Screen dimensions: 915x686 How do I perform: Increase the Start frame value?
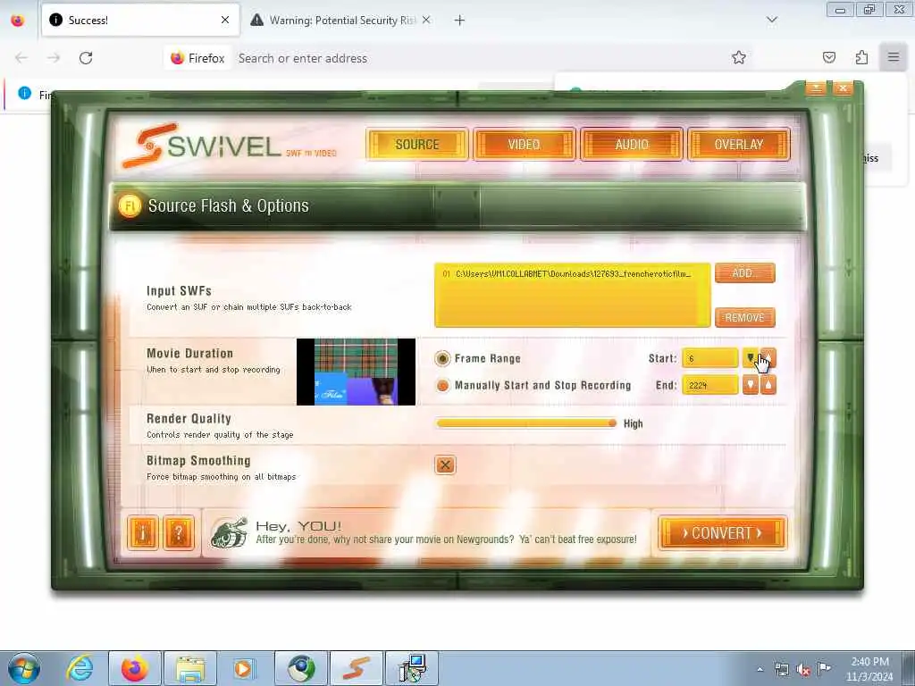tap(768, 358)
